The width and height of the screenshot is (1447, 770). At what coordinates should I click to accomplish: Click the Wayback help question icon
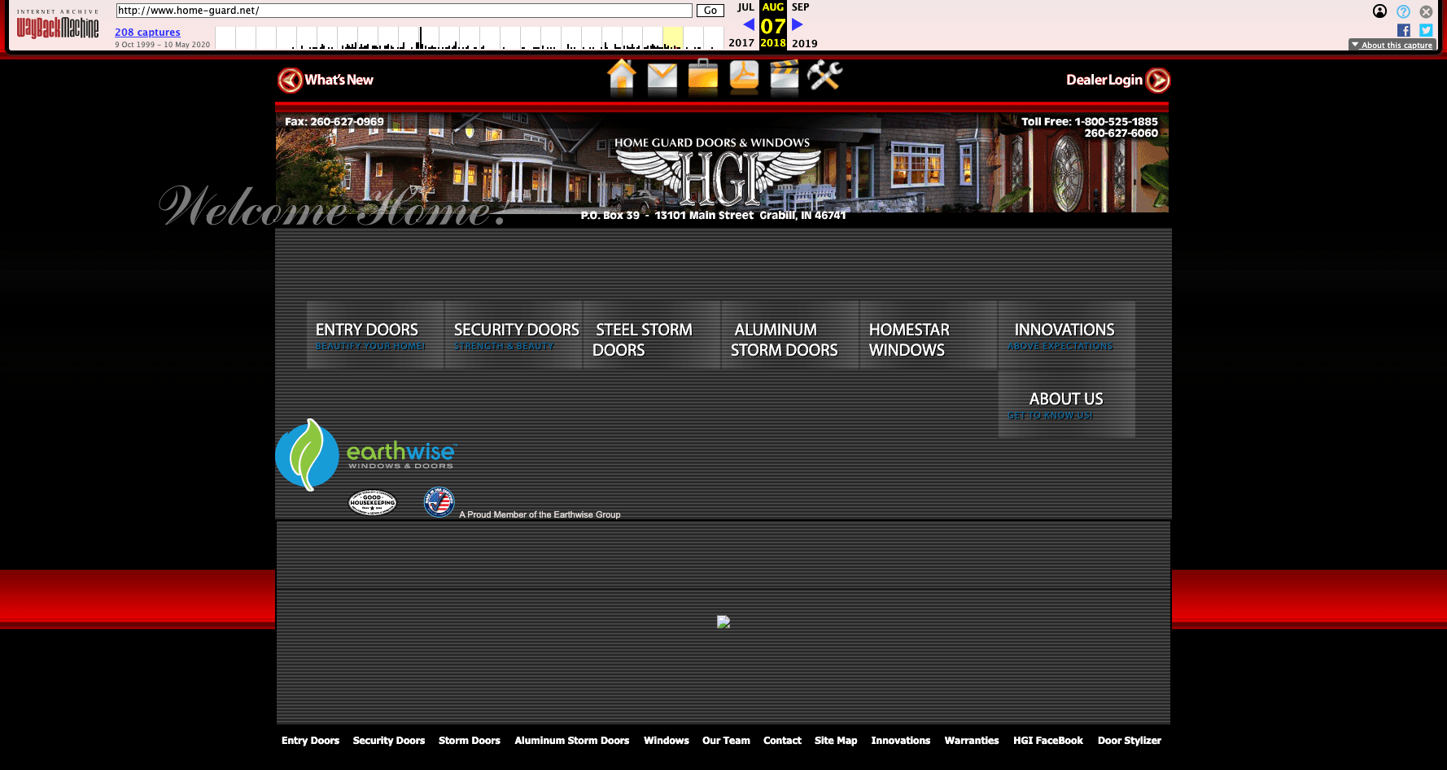click(1403, 11)
